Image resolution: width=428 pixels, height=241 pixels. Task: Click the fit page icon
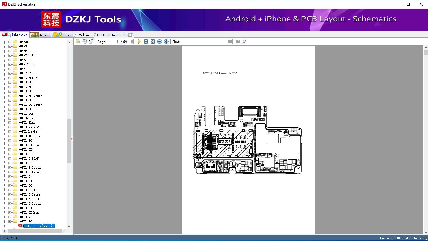click(x=153, y=42)
